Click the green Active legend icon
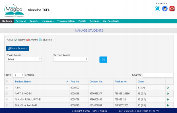The height and width of the screenshot is (113, 177). click(15, 40)
